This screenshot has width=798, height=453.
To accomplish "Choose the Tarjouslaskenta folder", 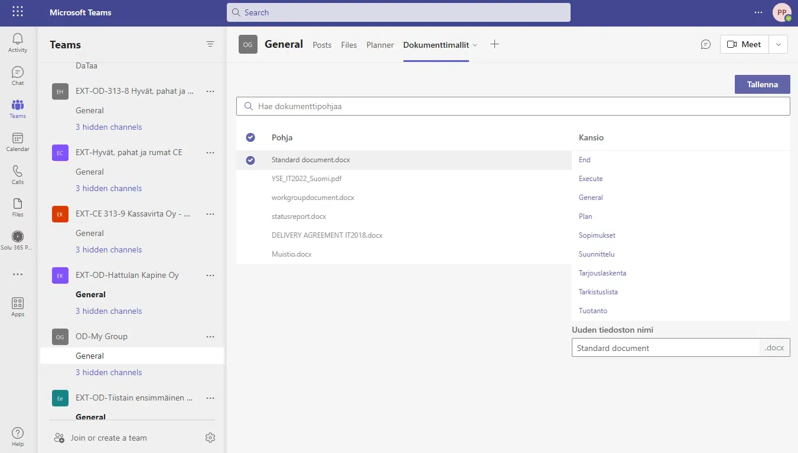I will coord(602,273).
